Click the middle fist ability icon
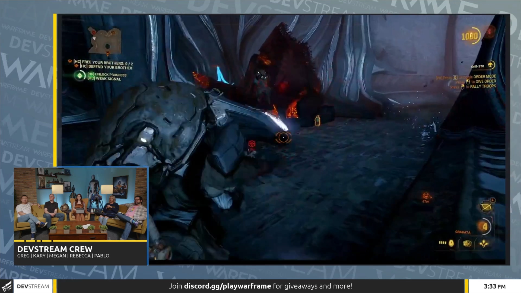 (467, 243)
